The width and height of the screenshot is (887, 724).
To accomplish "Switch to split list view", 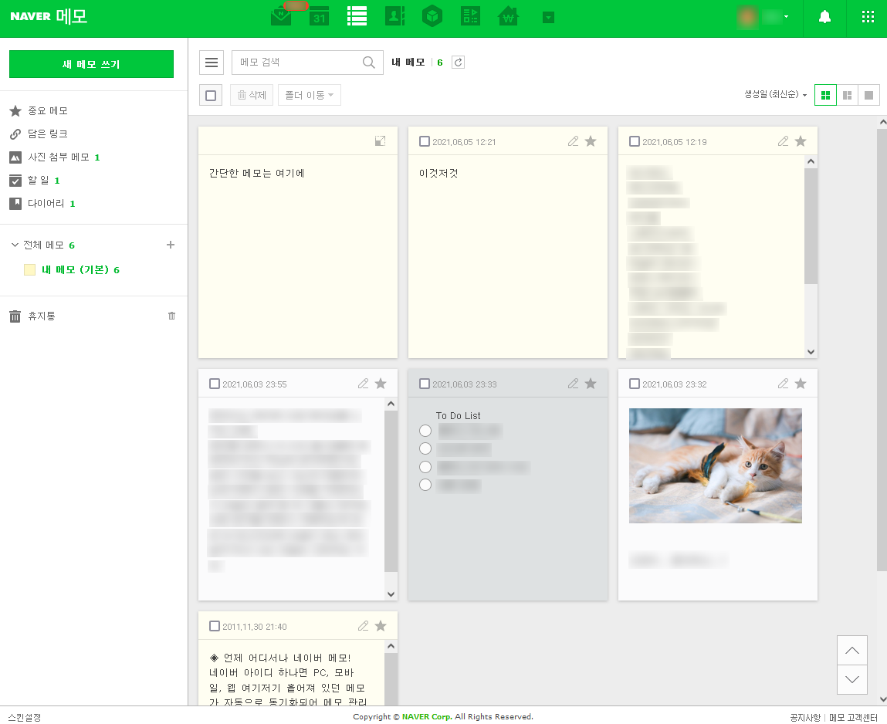I will click(x=848, y=95).
